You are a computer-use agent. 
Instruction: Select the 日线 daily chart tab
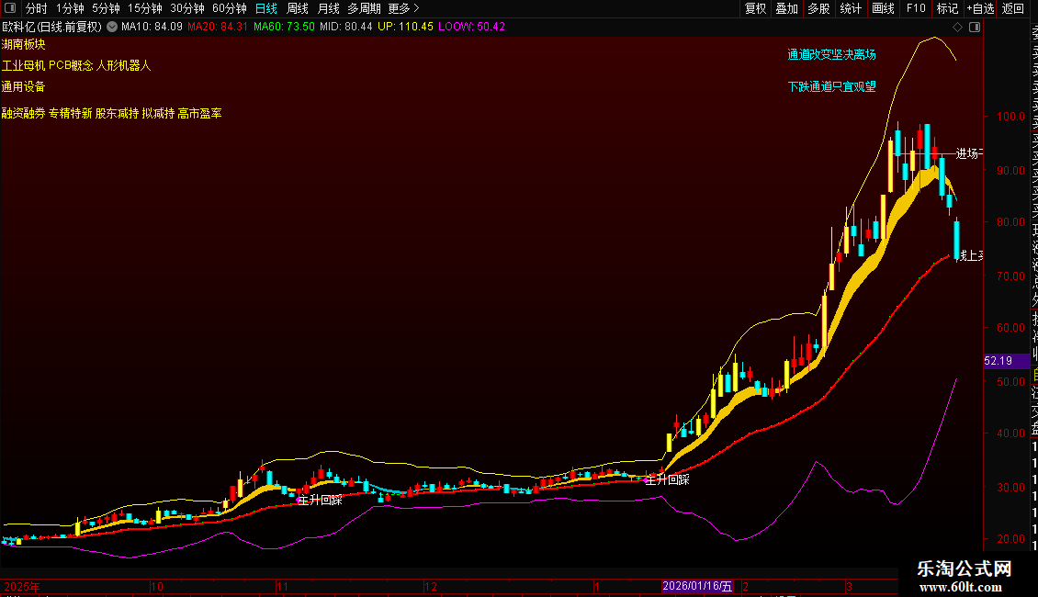[x=266, y=8]
